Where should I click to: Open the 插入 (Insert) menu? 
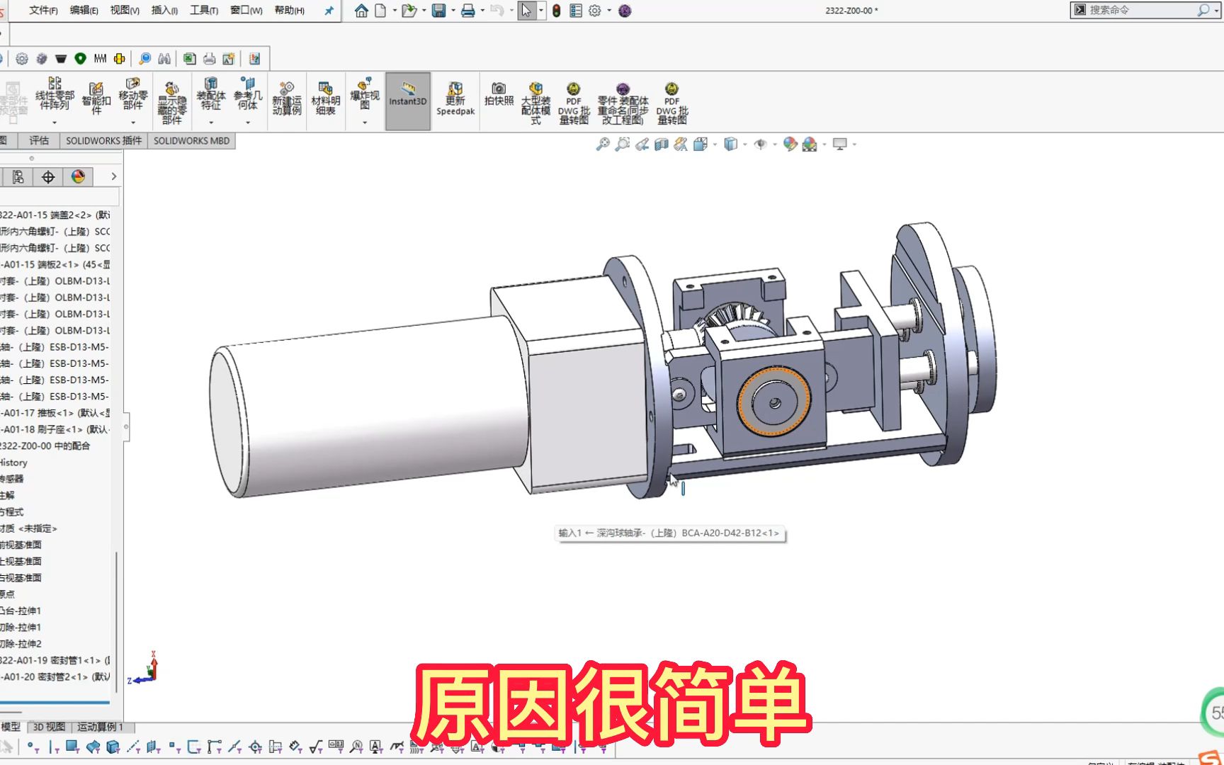(x=164, y=10)
